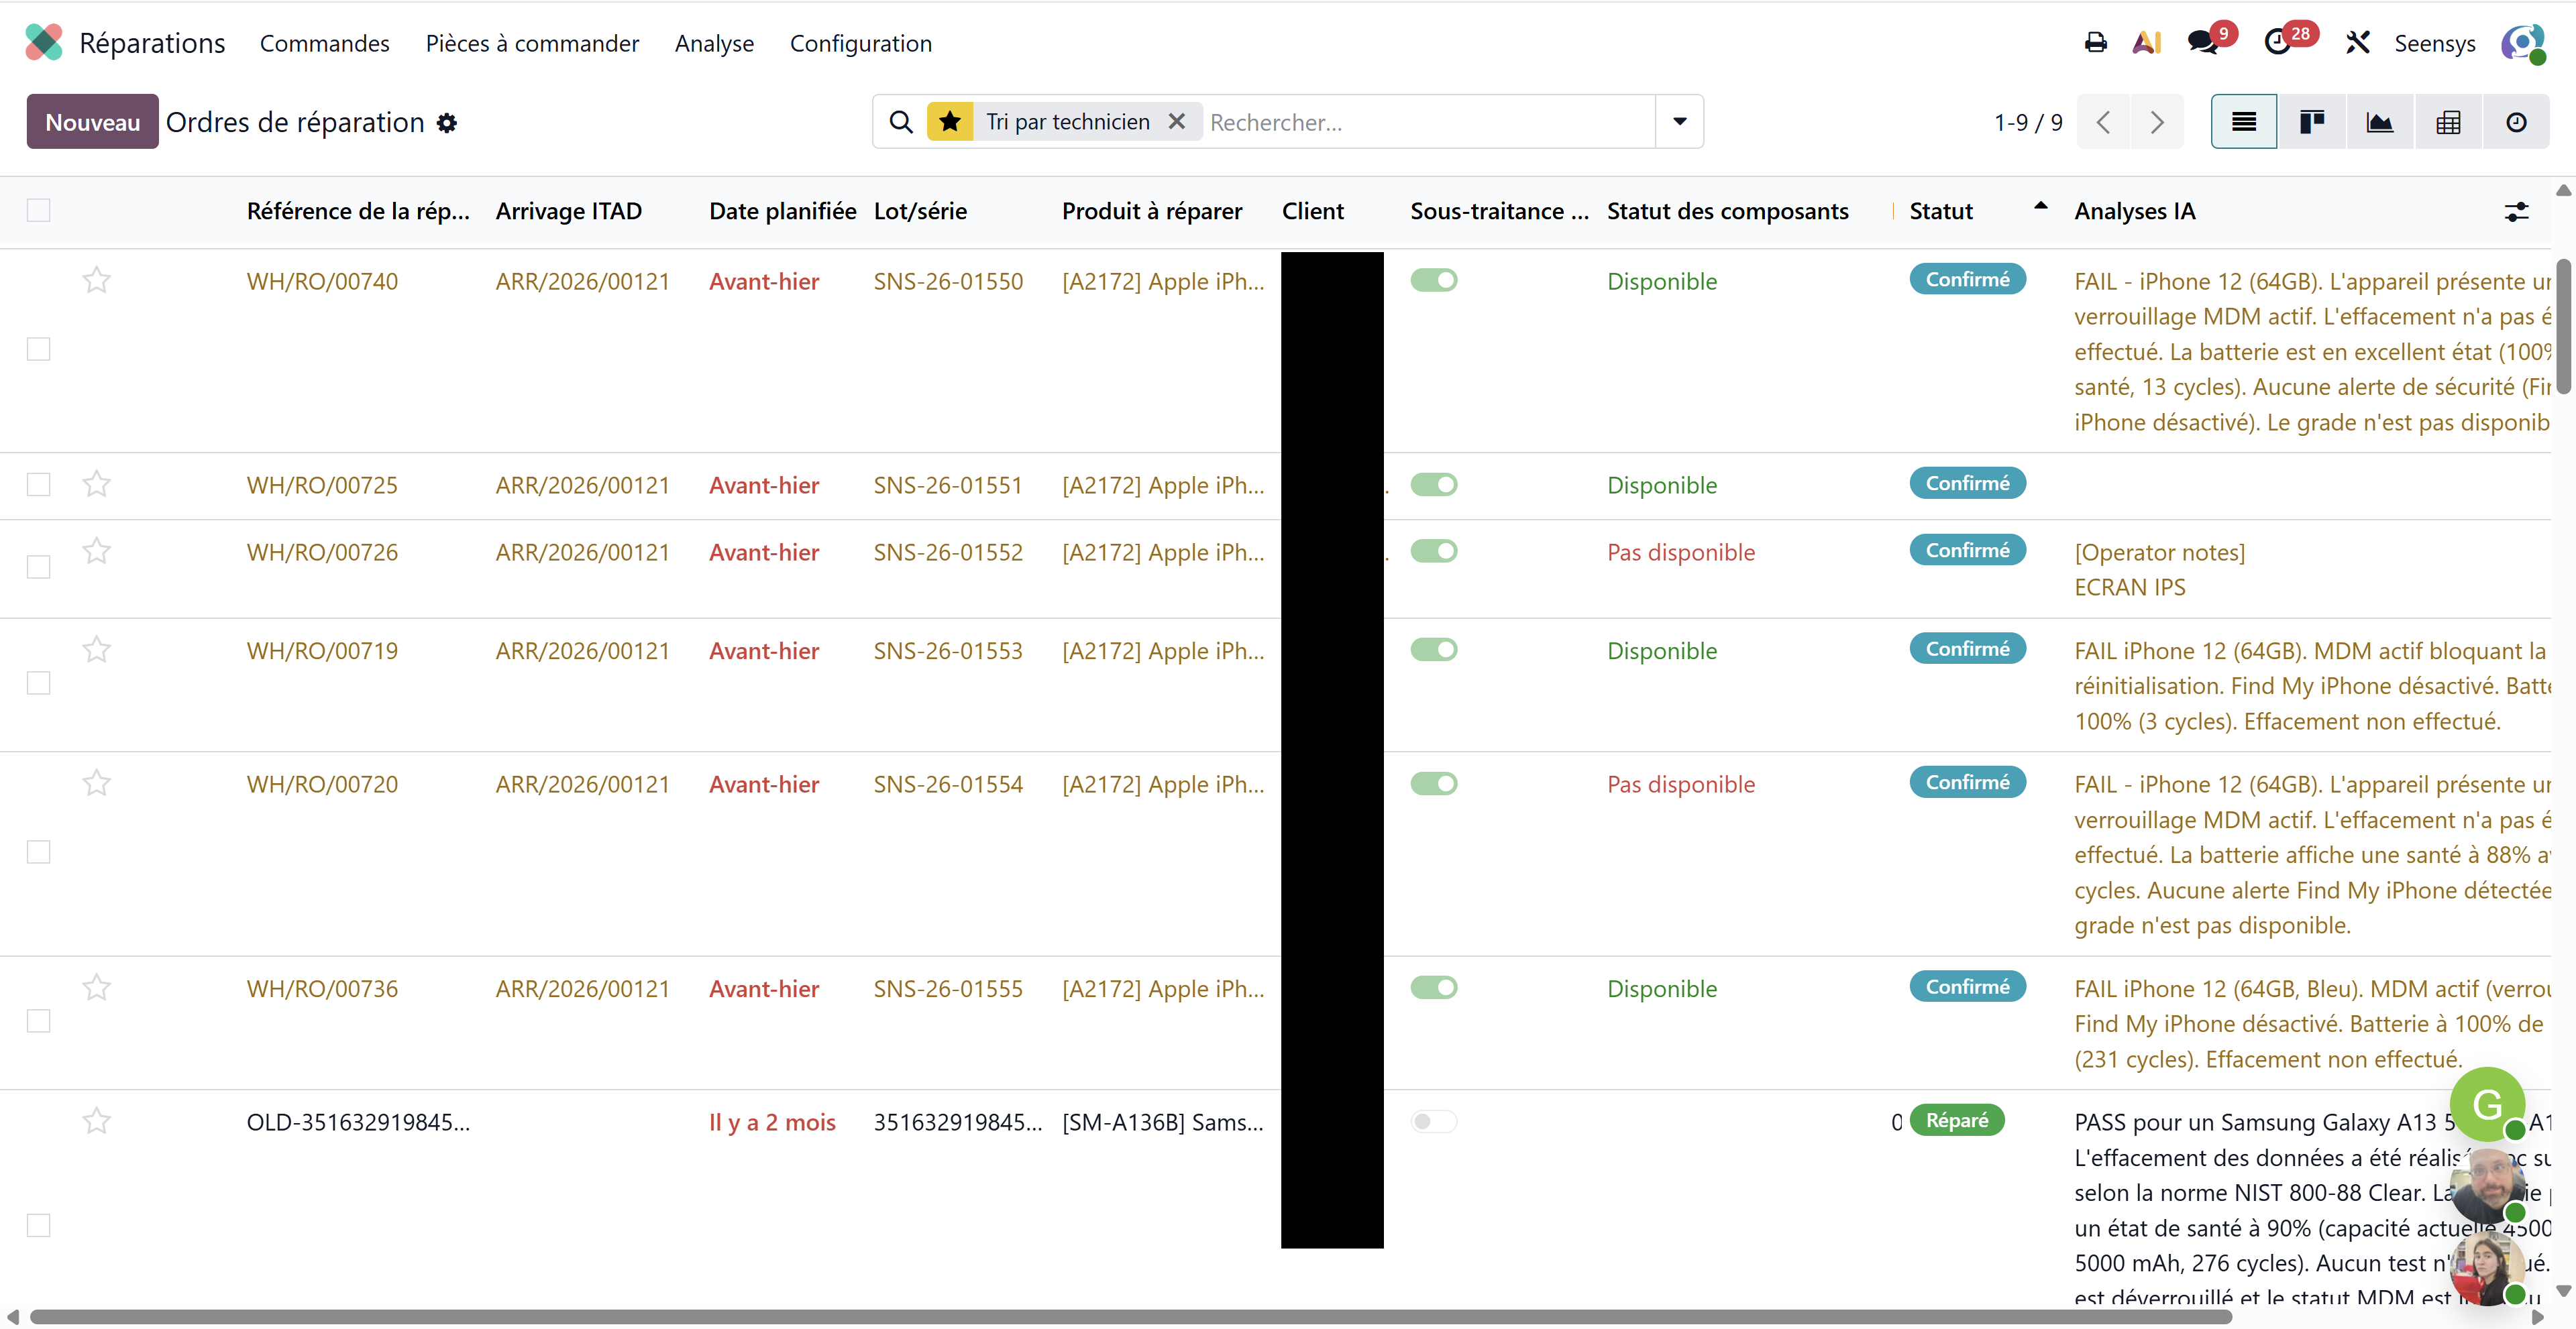Open the gear actions menu beside title
Screen dimensions: 2576x1329
447,123
